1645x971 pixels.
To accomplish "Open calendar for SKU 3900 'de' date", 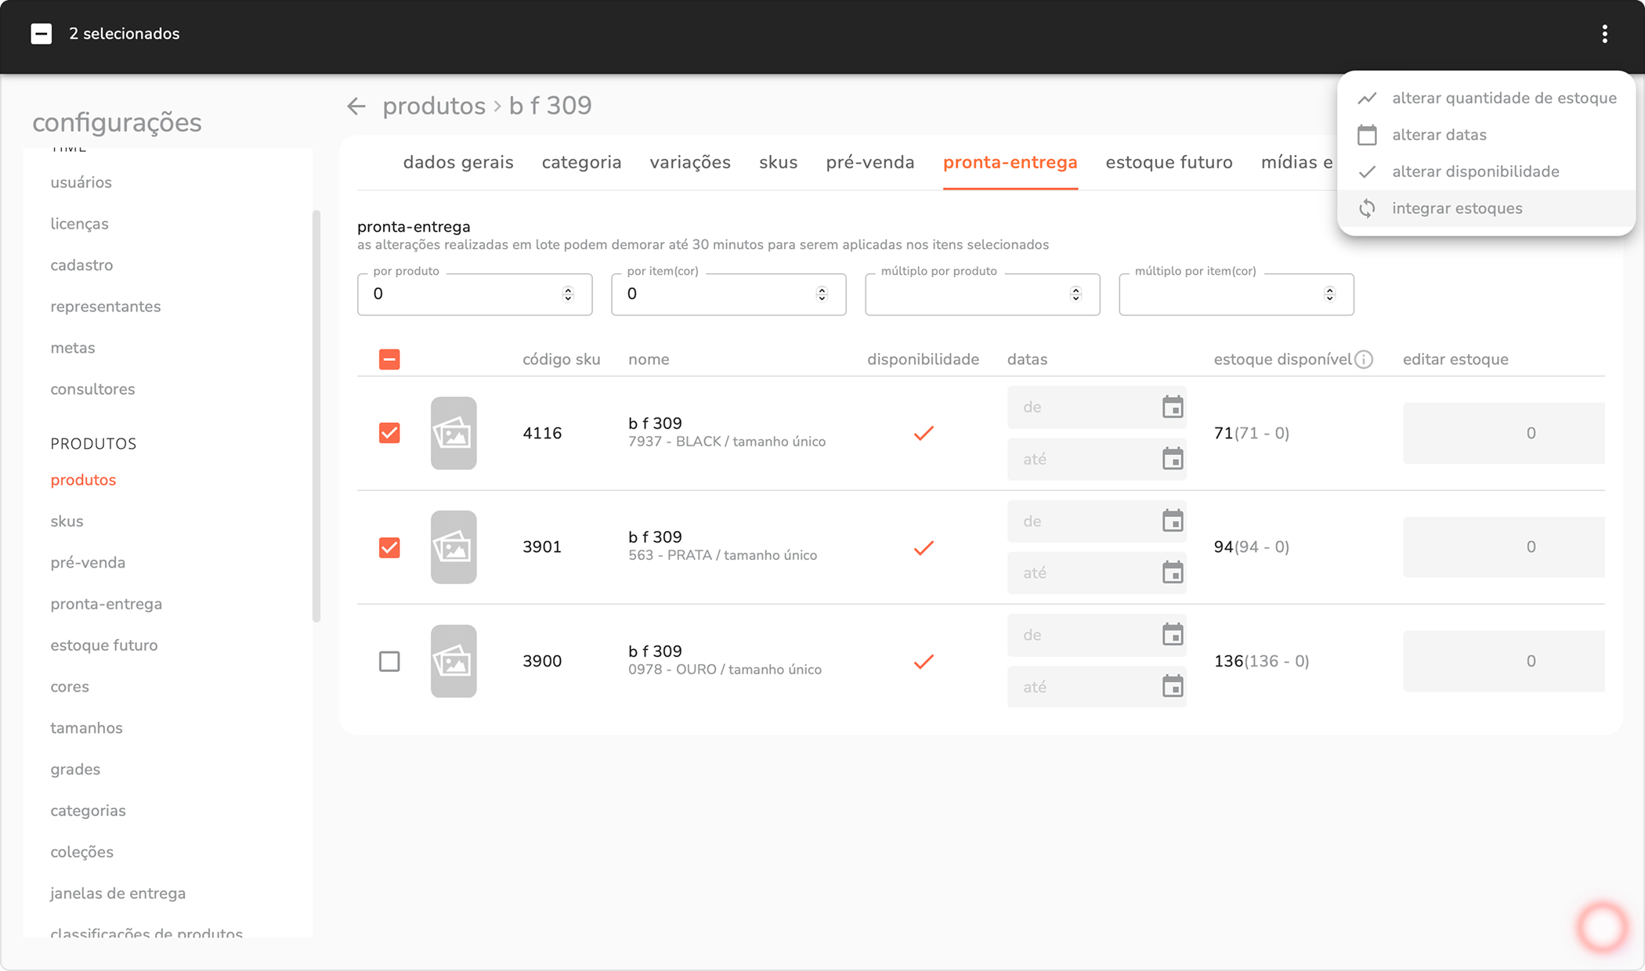I will (1172, 635).
